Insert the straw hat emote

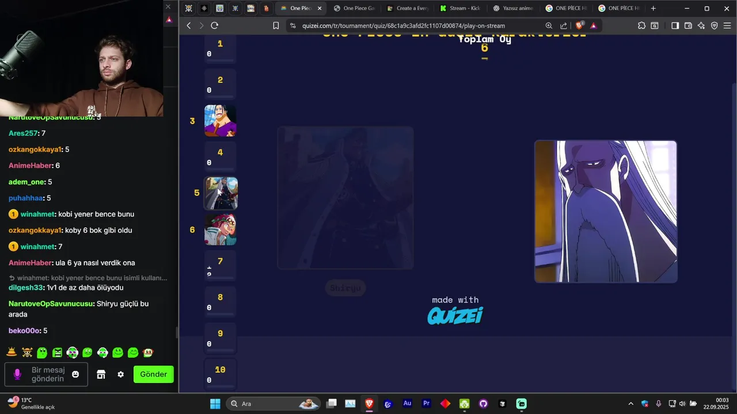pos(12,352)
